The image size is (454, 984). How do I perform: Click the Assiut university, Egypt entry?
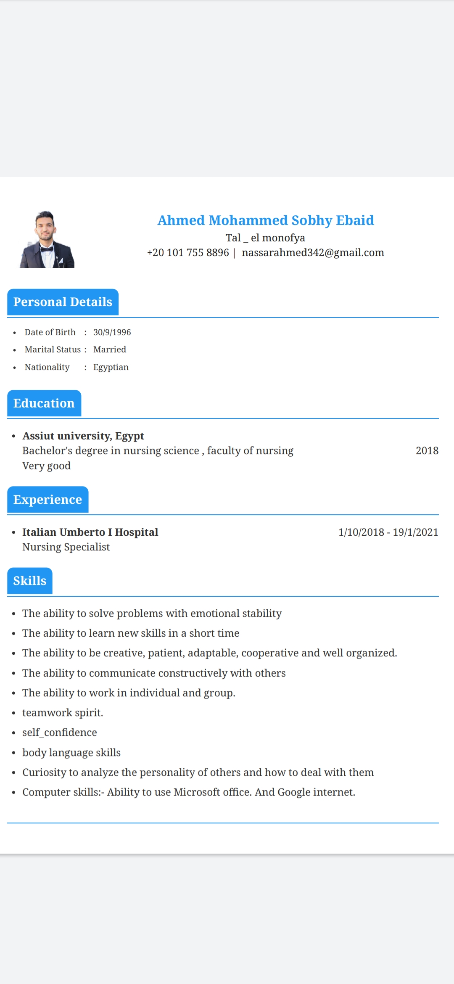pos(83,436)
